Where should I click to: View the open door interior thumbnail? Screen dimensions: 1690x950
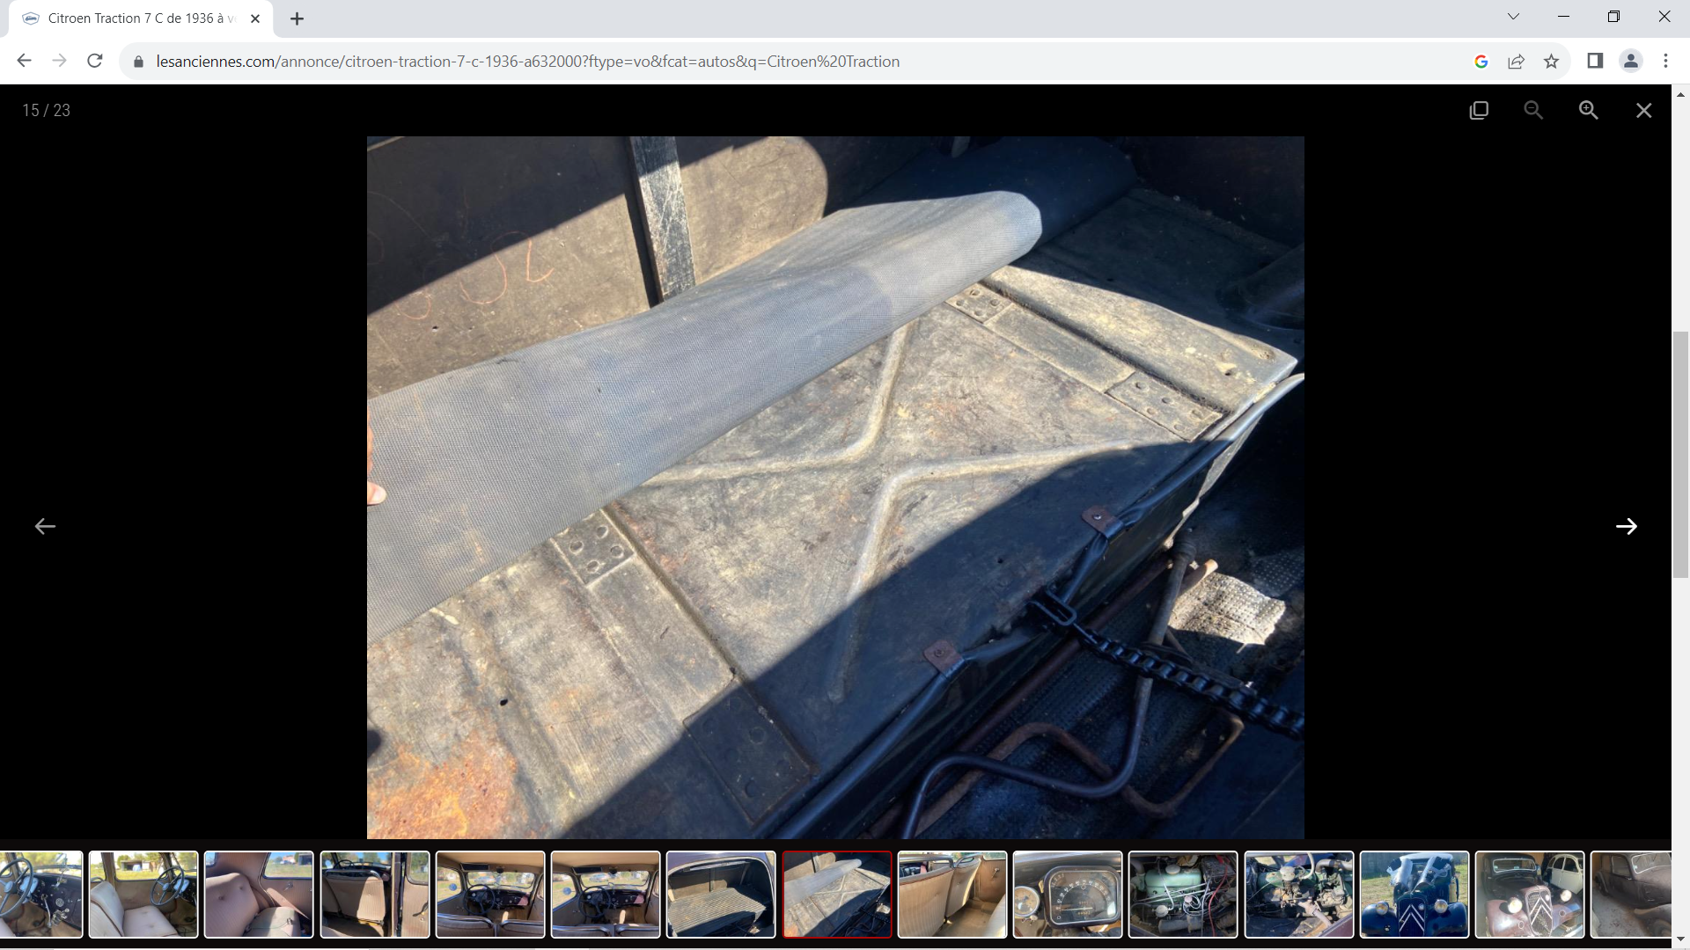click(x=375, y=894)
